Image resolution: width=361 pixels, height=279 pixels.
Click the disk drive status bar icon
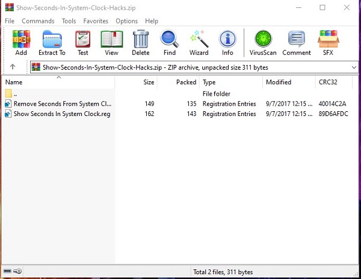(x=7, y=271)
